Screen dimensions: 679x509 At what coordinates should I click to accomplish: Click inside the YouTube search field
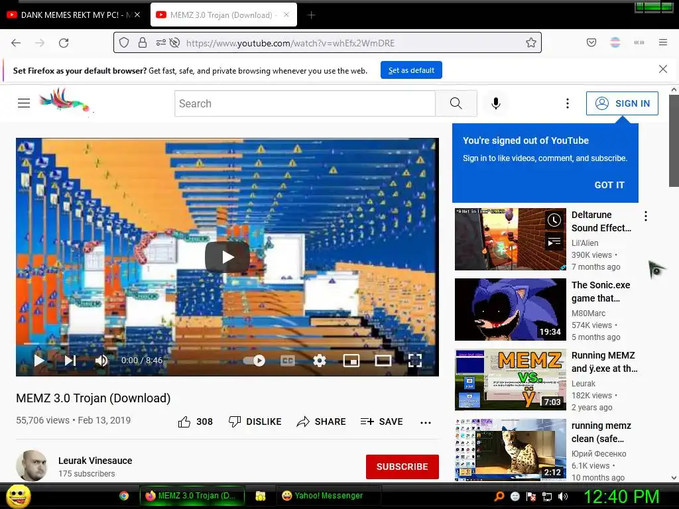pos(305,103)
